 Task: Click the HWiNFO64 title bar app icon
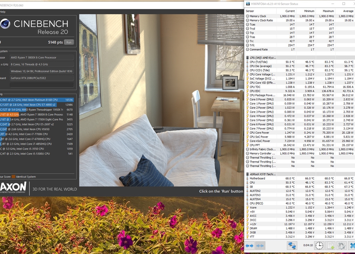[248, 3]
